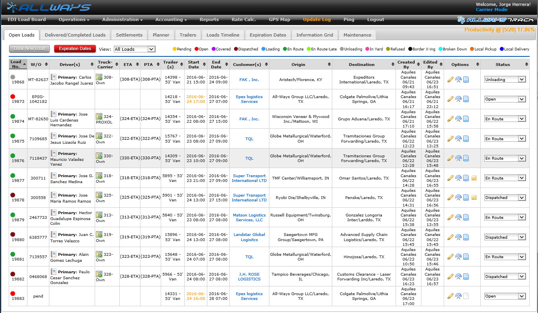Click the pencil edit icon for load 19880
Screen dimensions: 538x313
pyautogui.click(x=450, y=237)
